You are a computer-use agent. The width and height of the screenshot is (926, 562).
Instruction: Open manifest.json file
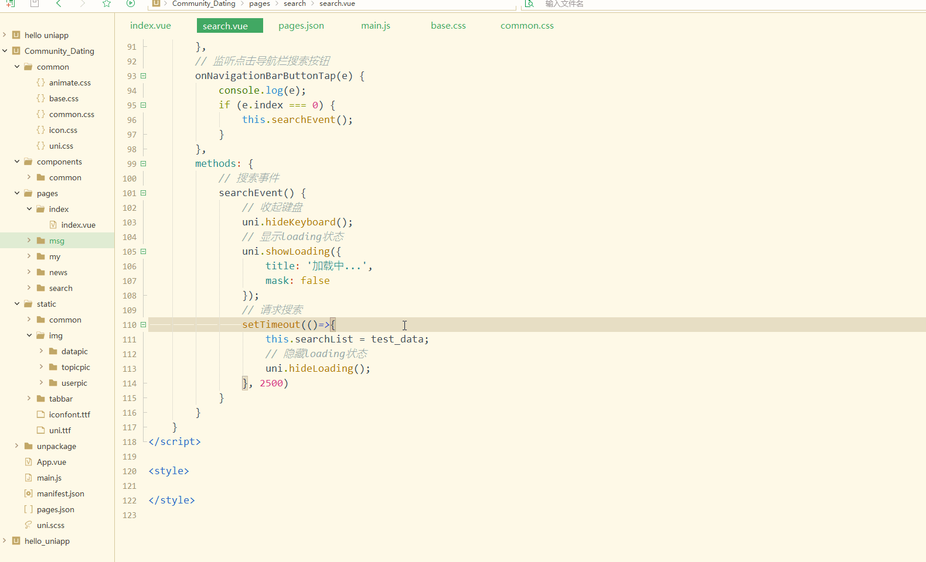pos(60,494)
